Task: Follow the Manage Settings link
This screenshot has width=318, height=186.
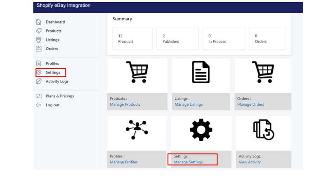Action: coord(188,162)
